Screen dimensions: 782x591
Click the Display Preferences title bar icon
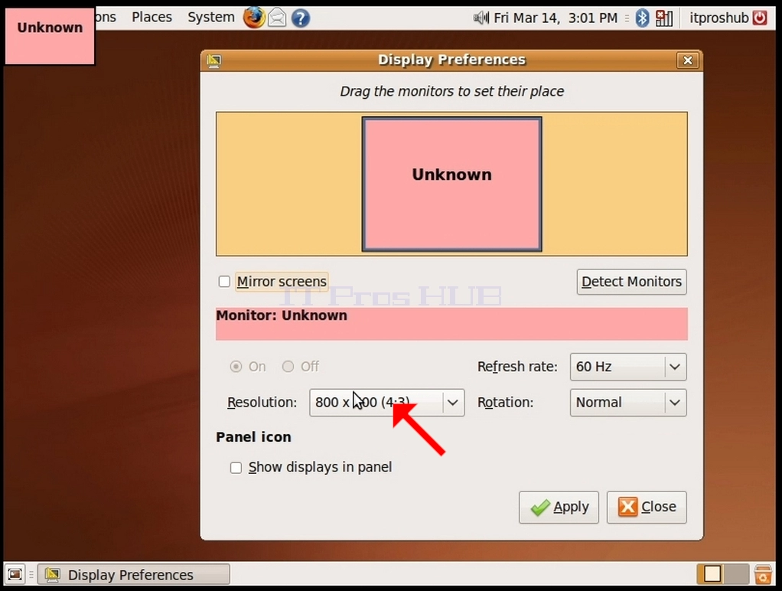pos(214,60)
